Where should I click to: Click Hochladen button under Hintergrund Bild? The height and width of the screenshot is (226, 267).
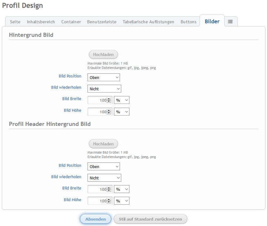tap(103, 54)
